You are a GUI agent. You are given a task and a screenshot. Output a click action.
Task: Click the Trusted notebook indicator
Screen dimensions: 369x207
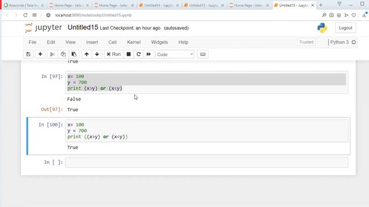[x=306, y=42]
